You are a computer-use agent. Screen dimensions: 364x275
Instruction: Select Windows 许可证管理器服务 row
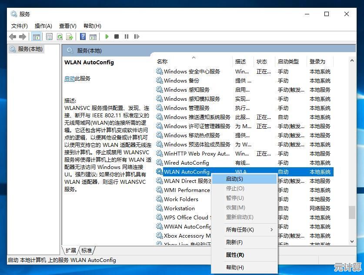pos(244,126)
